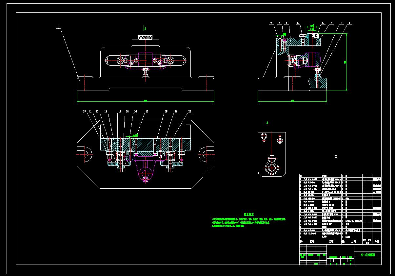The width and height of the screenshot is (395, 276).
Task: Select the 名称 column header in the parts list
Action: [331, 241]
